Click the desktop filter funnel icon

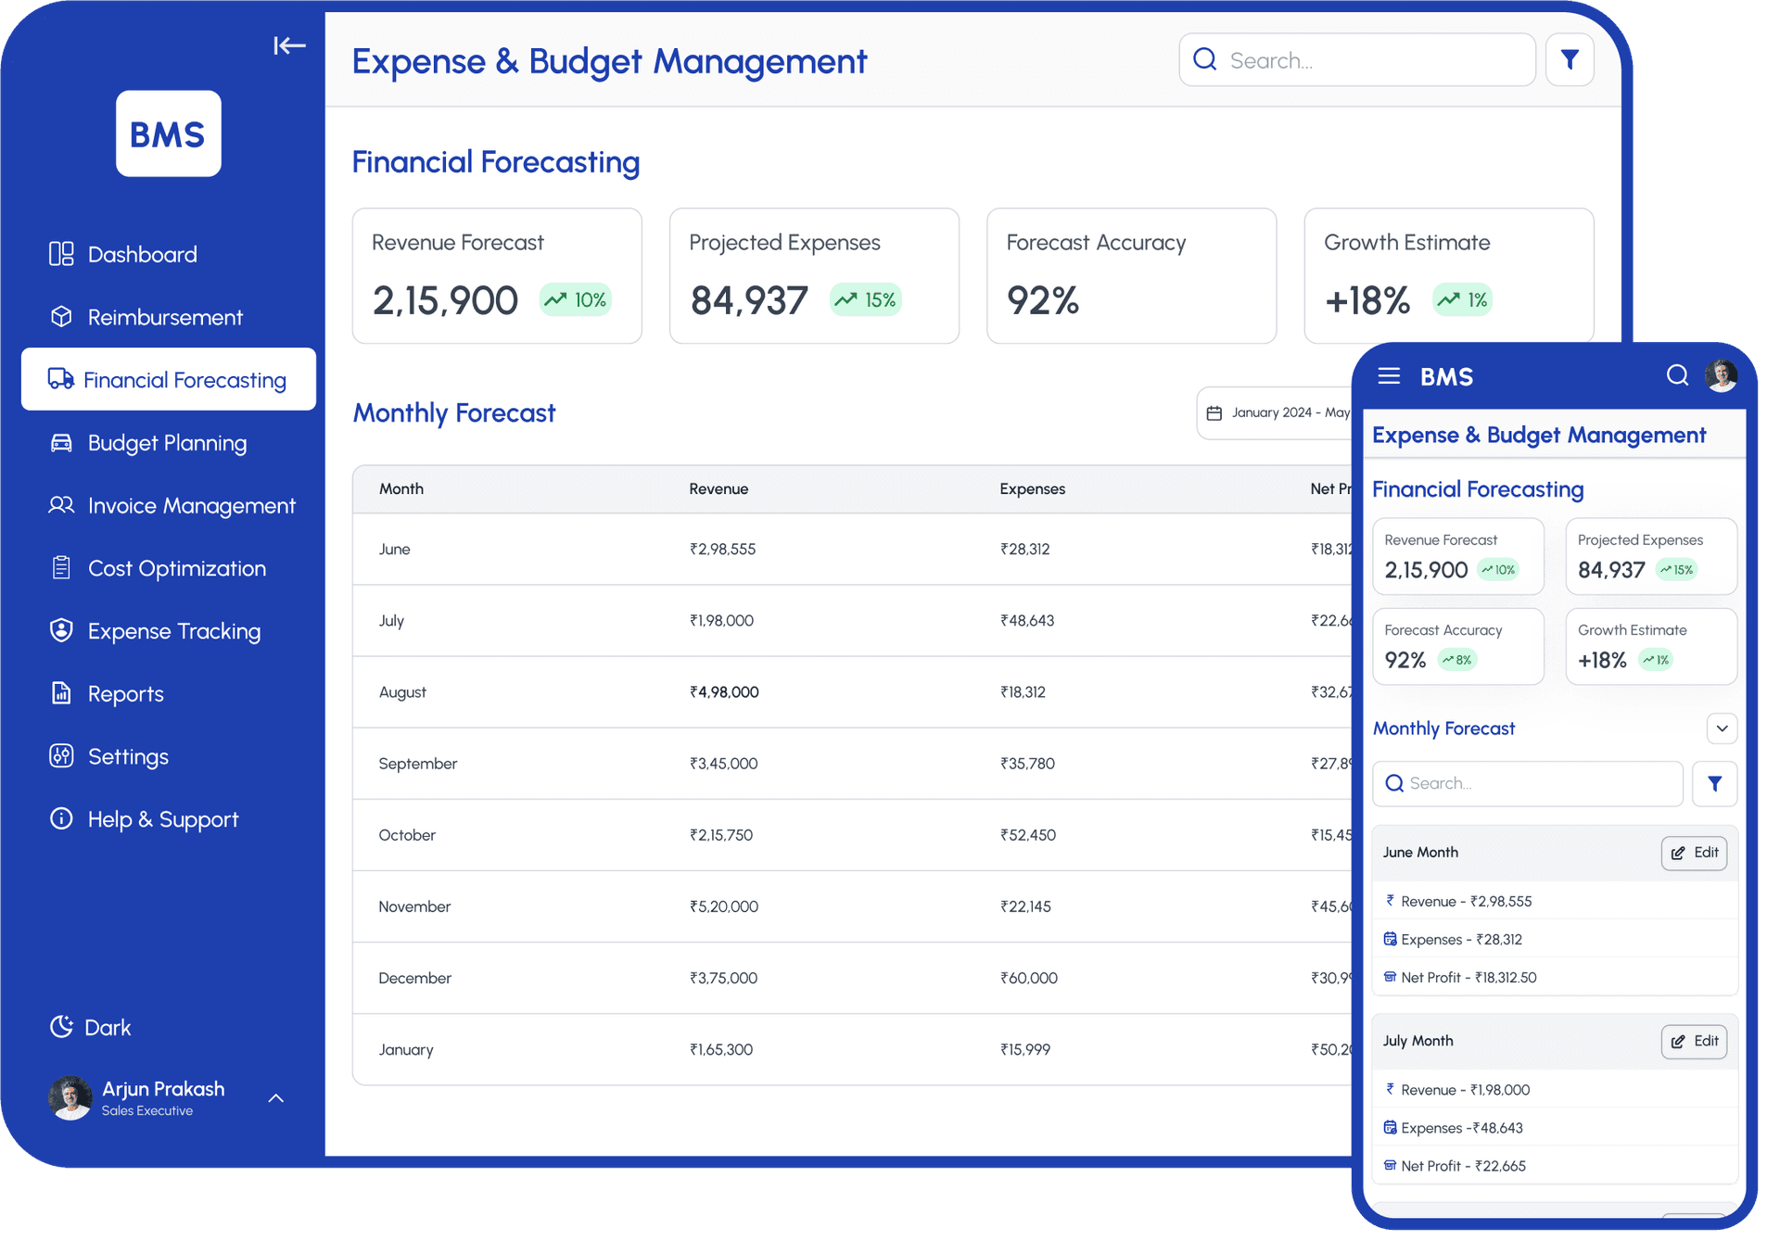(x=1569, y=60)
